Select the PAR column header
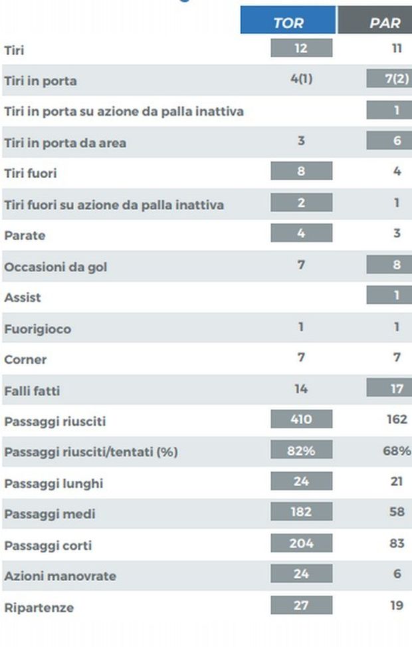Image resolution: width=412 pixels, height=647 pixels. point(375,20)
